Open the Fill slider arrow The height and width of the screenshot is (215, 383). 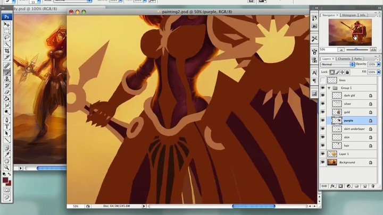[x=379, y=72]
